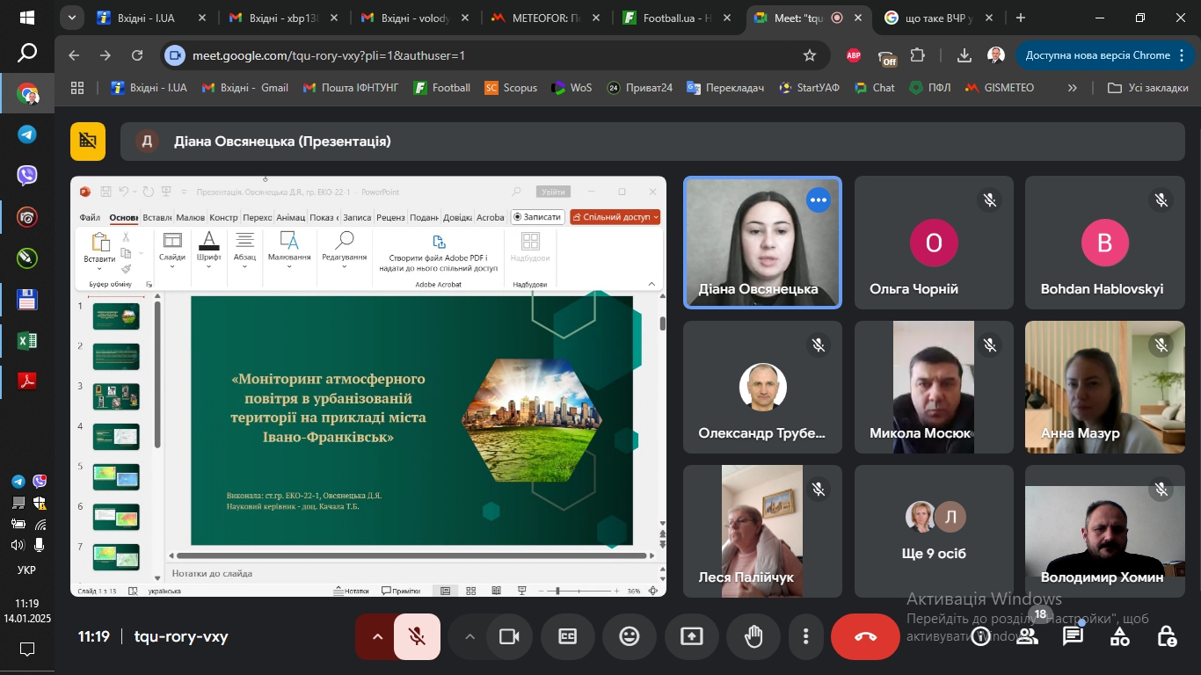Open the emoji reactions panel
Image resolution: width=1201 pixels, height=675 pixels.
click(x=630, y=636)
